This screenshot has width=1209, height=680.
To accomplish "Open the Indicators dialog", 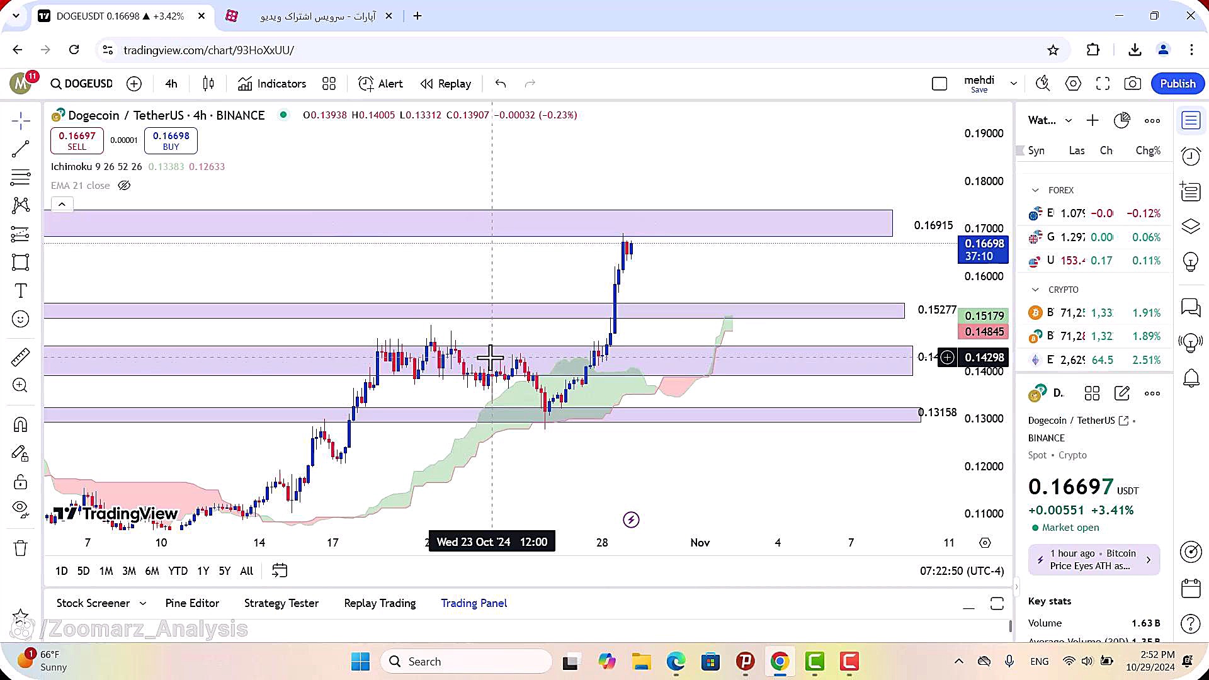I will (x=272, y=84).
